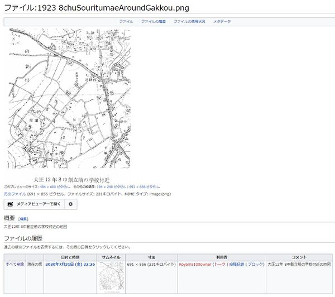Image resolution: width=335 pixels, height=297 pixels.
Task: Edit the 概要 section via 編集 link
Action: (x=23, y=219)
